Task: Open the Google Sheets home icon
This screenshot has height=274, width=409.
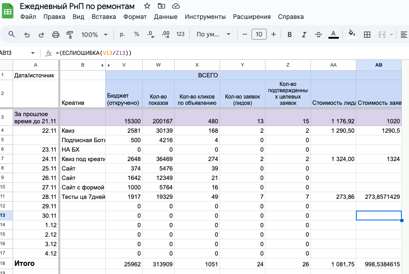Action: tap(8, 11)
